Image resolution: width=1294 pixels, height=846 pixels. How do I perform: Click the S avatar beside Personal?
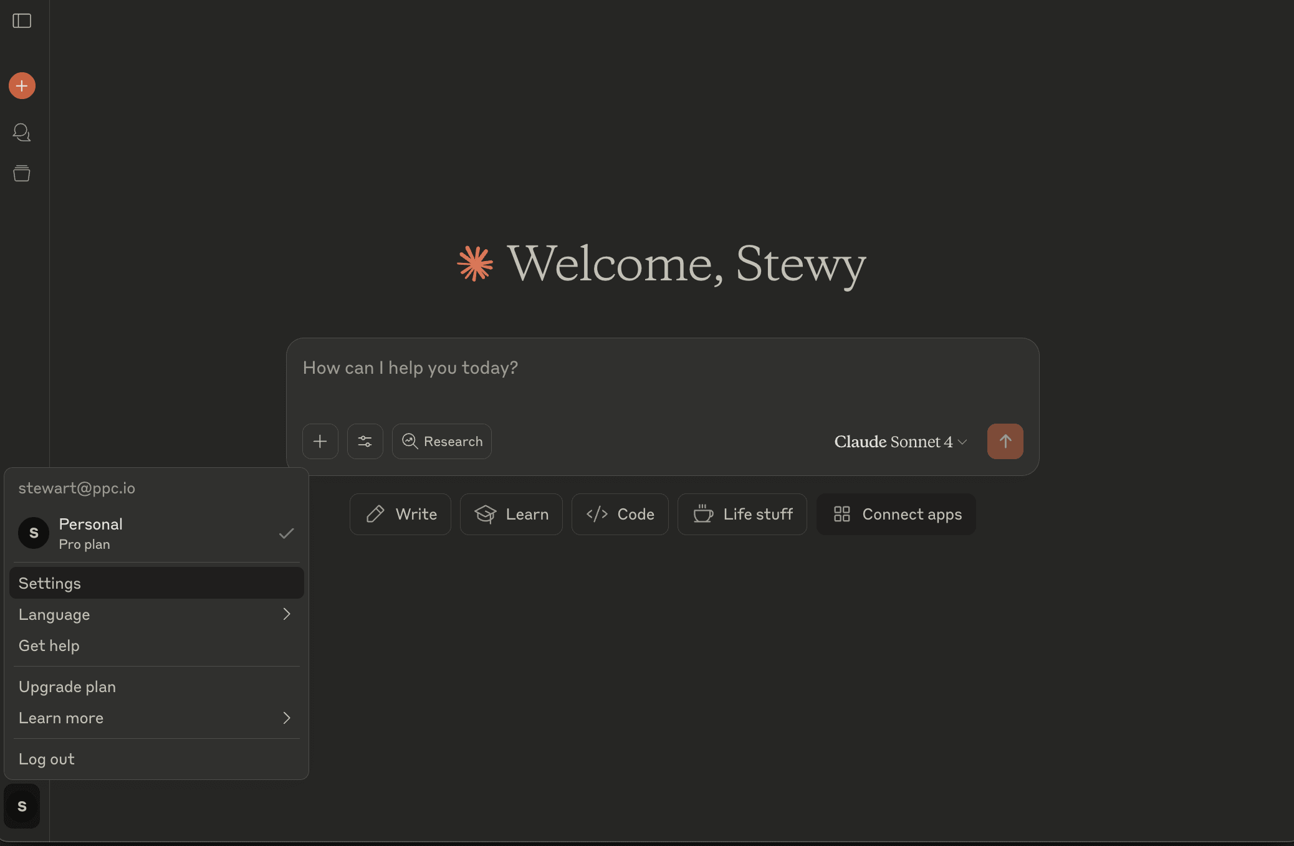tap(34, 533)
